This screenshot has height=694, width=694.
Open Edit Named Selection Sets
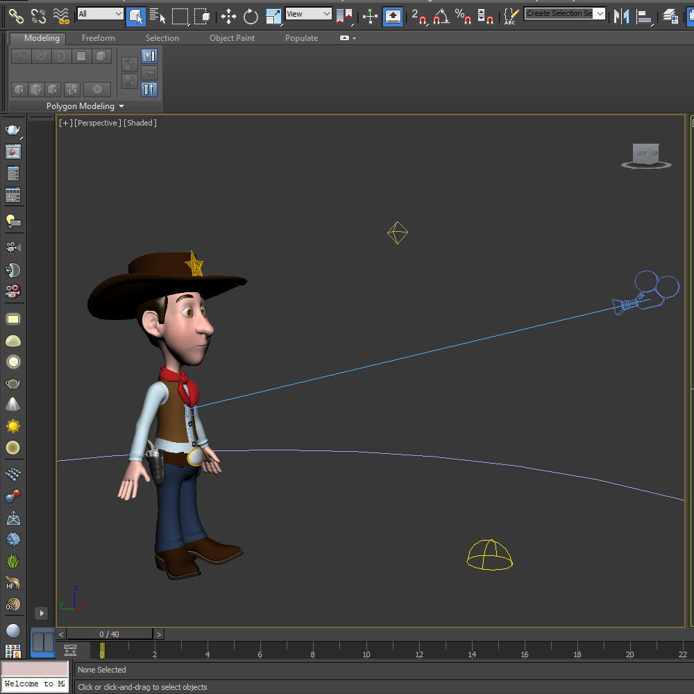(511, 17)
